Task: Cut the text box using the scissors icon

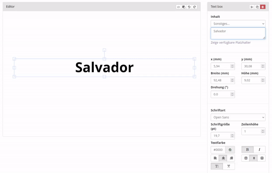Action: [252, 7]
